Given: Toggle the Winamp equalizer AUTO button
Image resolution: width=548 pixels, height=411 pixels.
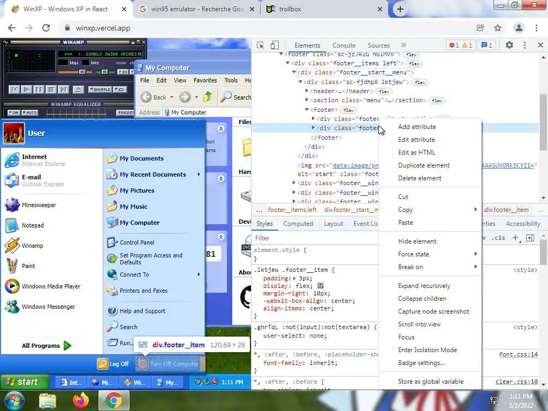Looking at the screenshot, I should (30, 112).
